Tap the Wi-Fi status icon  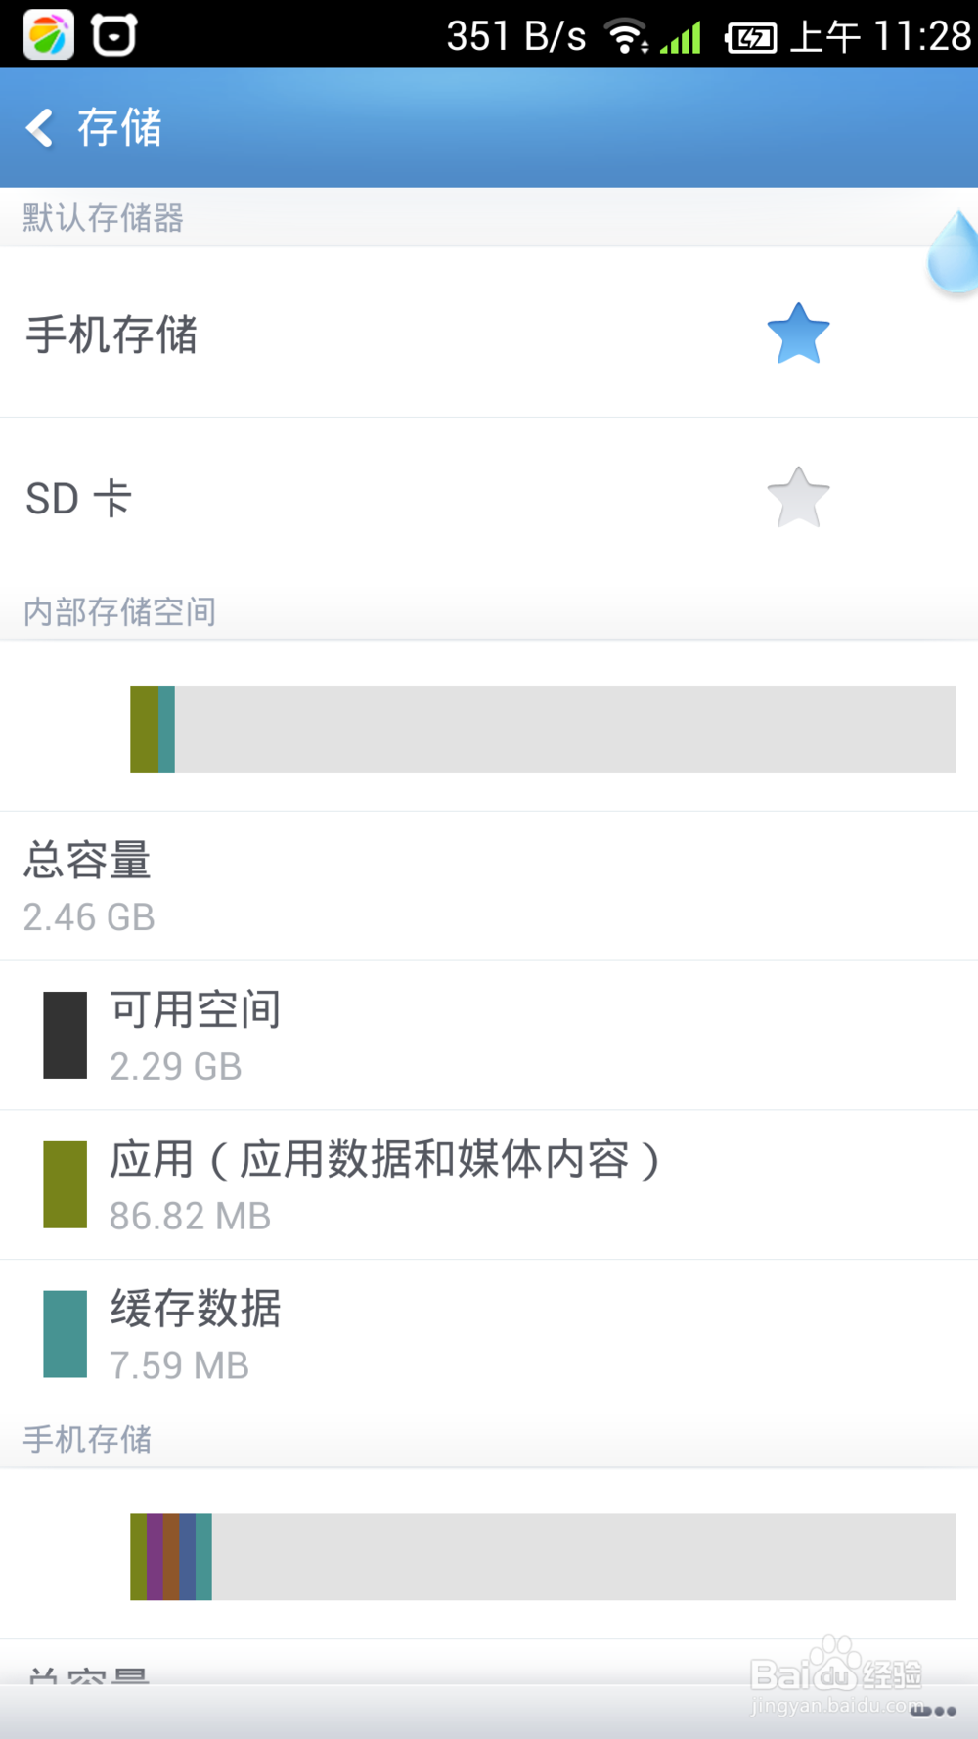click(x=627, y=37)
